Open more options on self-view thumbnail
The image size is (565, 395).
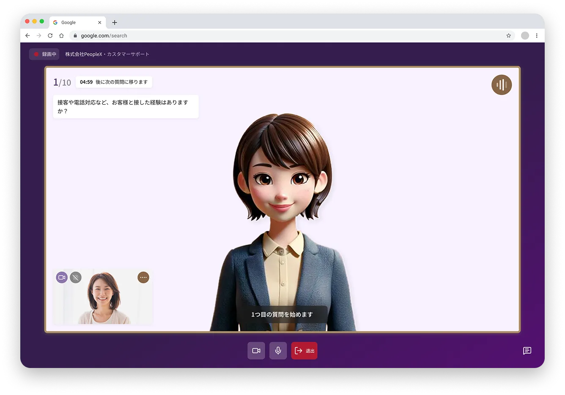click(143, 277)
